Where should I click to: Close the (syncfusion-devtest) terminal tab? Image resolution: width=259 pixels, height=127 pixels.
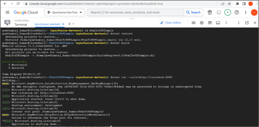click(x=63, y=24)
